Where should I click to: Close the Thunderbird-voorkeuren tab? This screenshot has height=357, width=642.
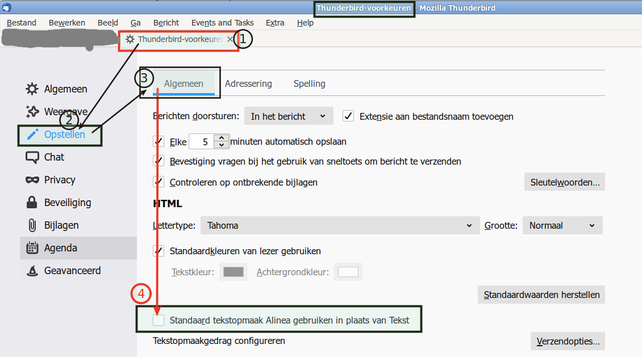pos(230,39)
